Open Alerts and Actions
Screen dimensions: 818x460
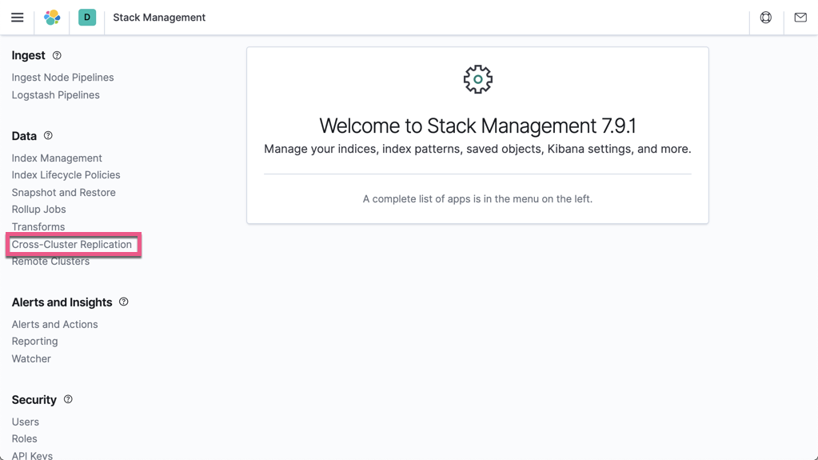pos(55,324)
